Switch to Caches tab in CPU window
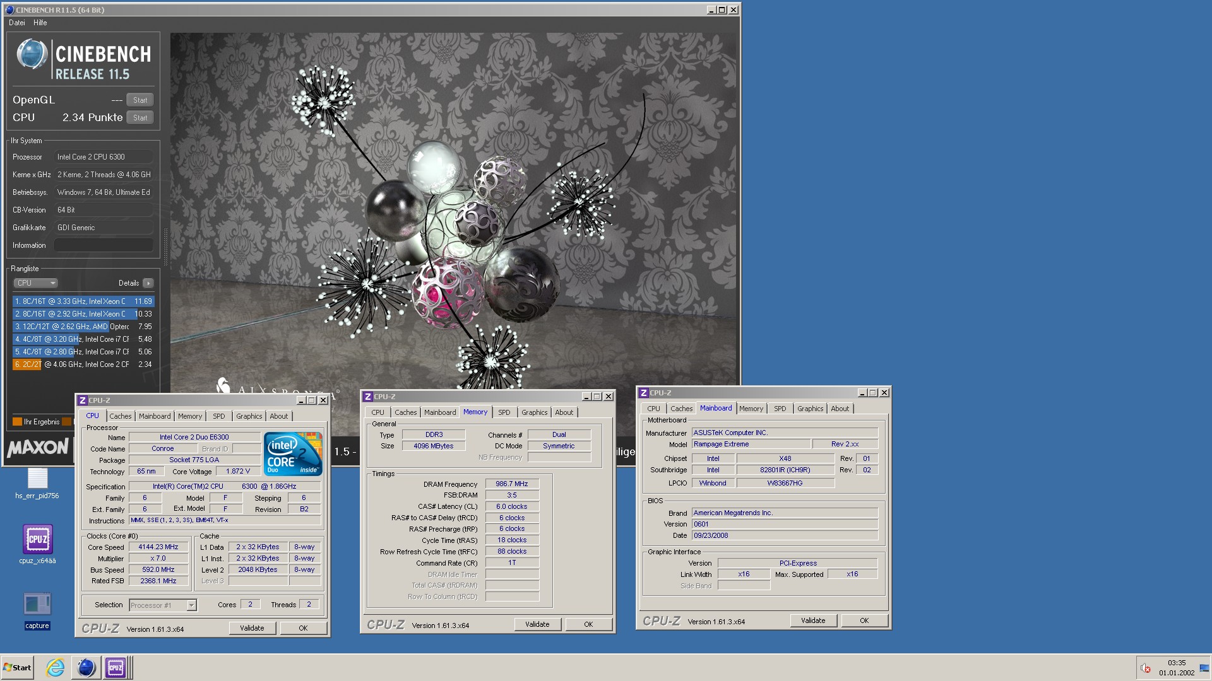 (121, 416)
